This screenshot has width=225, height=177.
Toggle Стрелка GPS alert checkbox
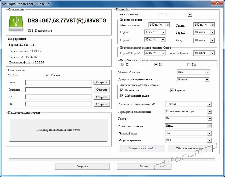coord(172,90)
